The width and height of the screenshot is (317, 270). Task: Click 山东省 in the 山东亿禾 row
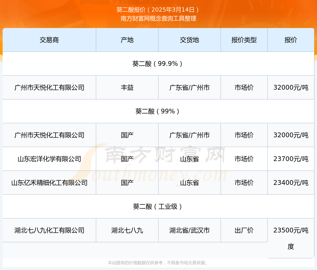(189, 183)
